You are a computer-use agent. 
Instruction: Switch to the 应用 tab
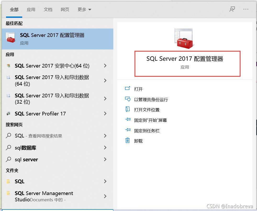pyautogui.click(x=31, y=9)
